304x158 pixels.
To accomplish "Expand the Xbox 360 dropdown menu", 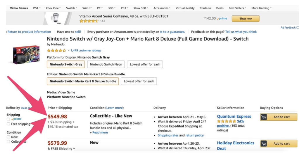I will click(141, 8).
